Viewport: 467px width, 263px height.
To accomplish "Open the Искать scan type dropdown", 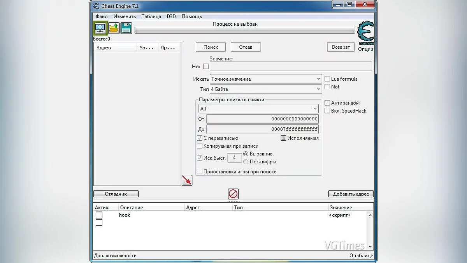I will [x=265, y=79].
